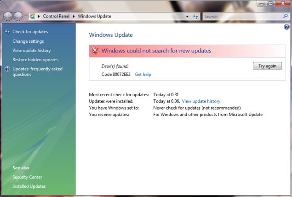Click Check for updates in sidebar
Viewport: 292px width, 197px height.
(30, 32)
